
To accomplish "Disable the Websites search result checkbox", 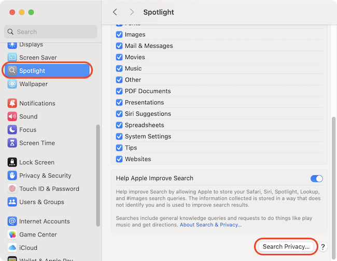I will click(119, 159).
